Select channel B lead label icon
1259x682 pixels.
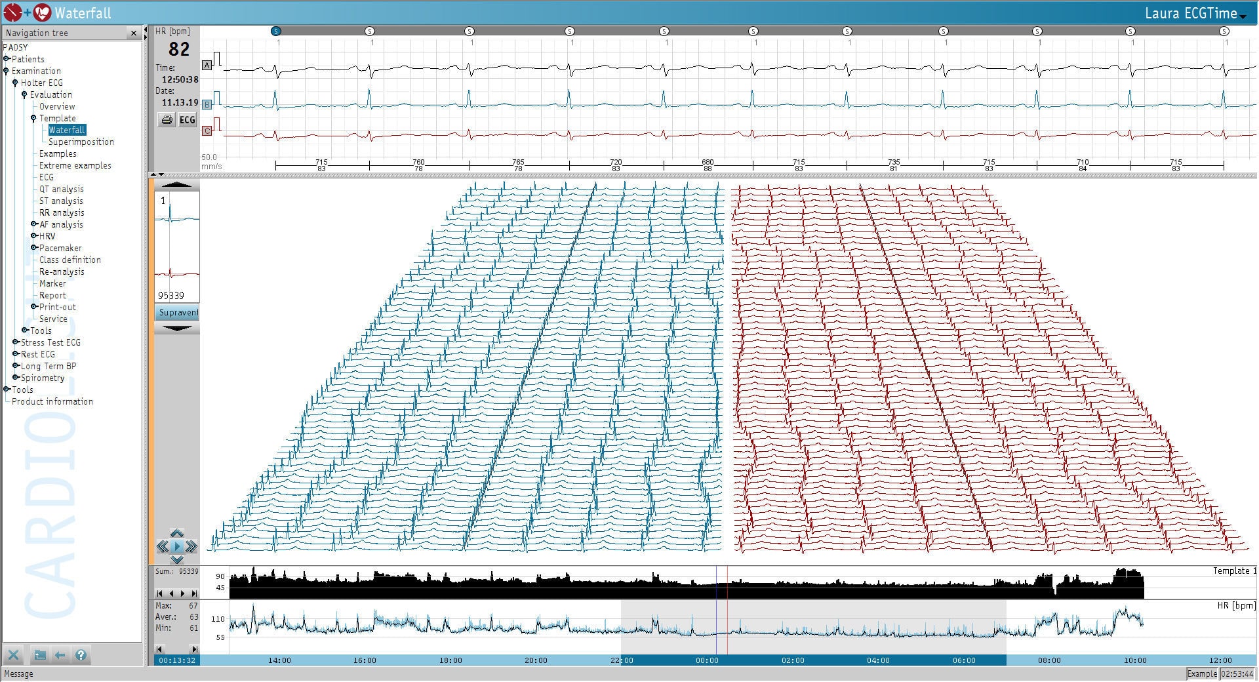pyautogui.click(x=207, y=102)
